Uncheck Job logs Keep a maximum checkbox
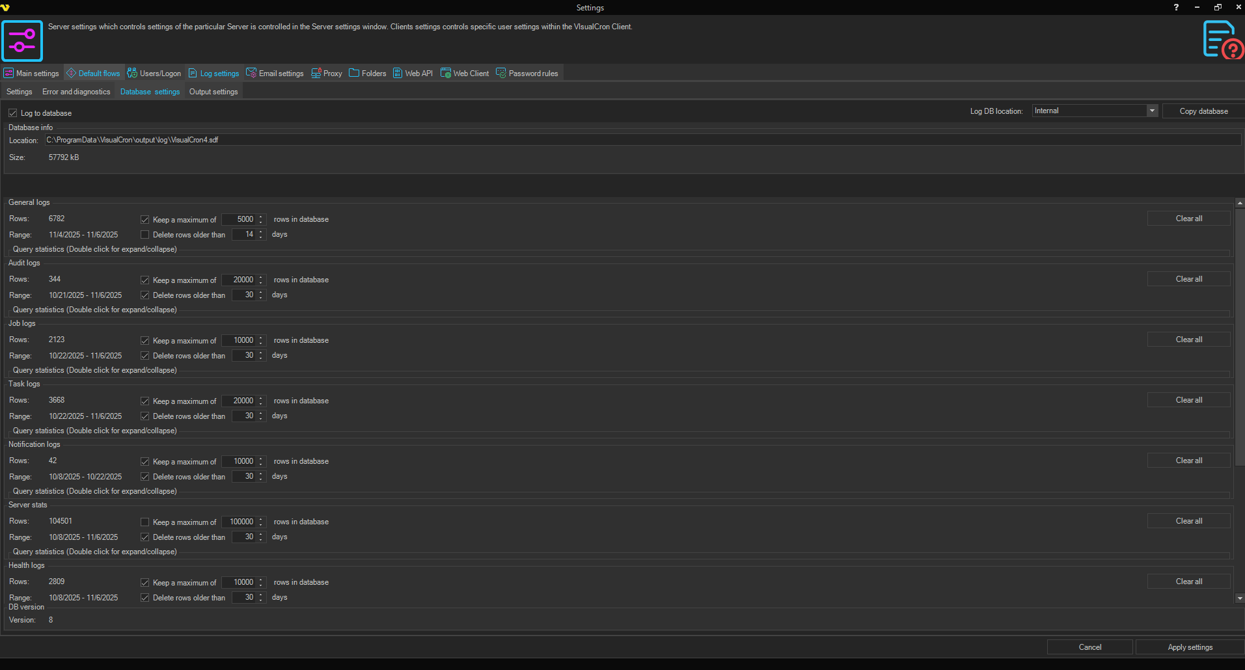 click(x=144, y=341)
